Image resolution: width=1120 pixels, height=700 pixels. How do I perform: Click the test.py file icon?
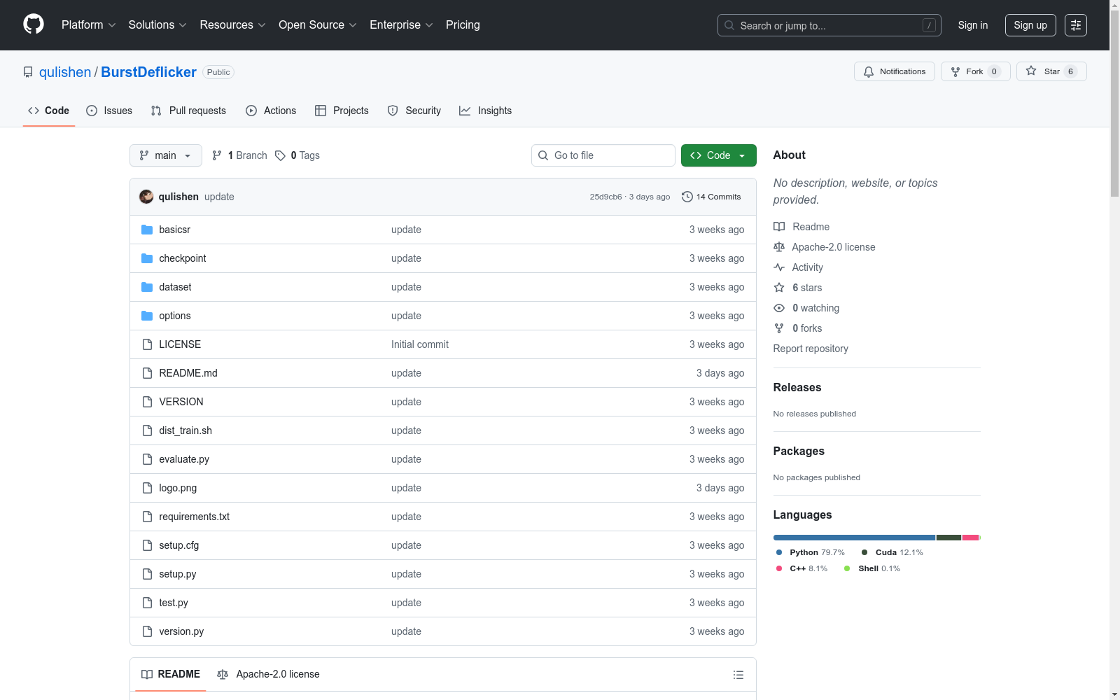point(147,603)
